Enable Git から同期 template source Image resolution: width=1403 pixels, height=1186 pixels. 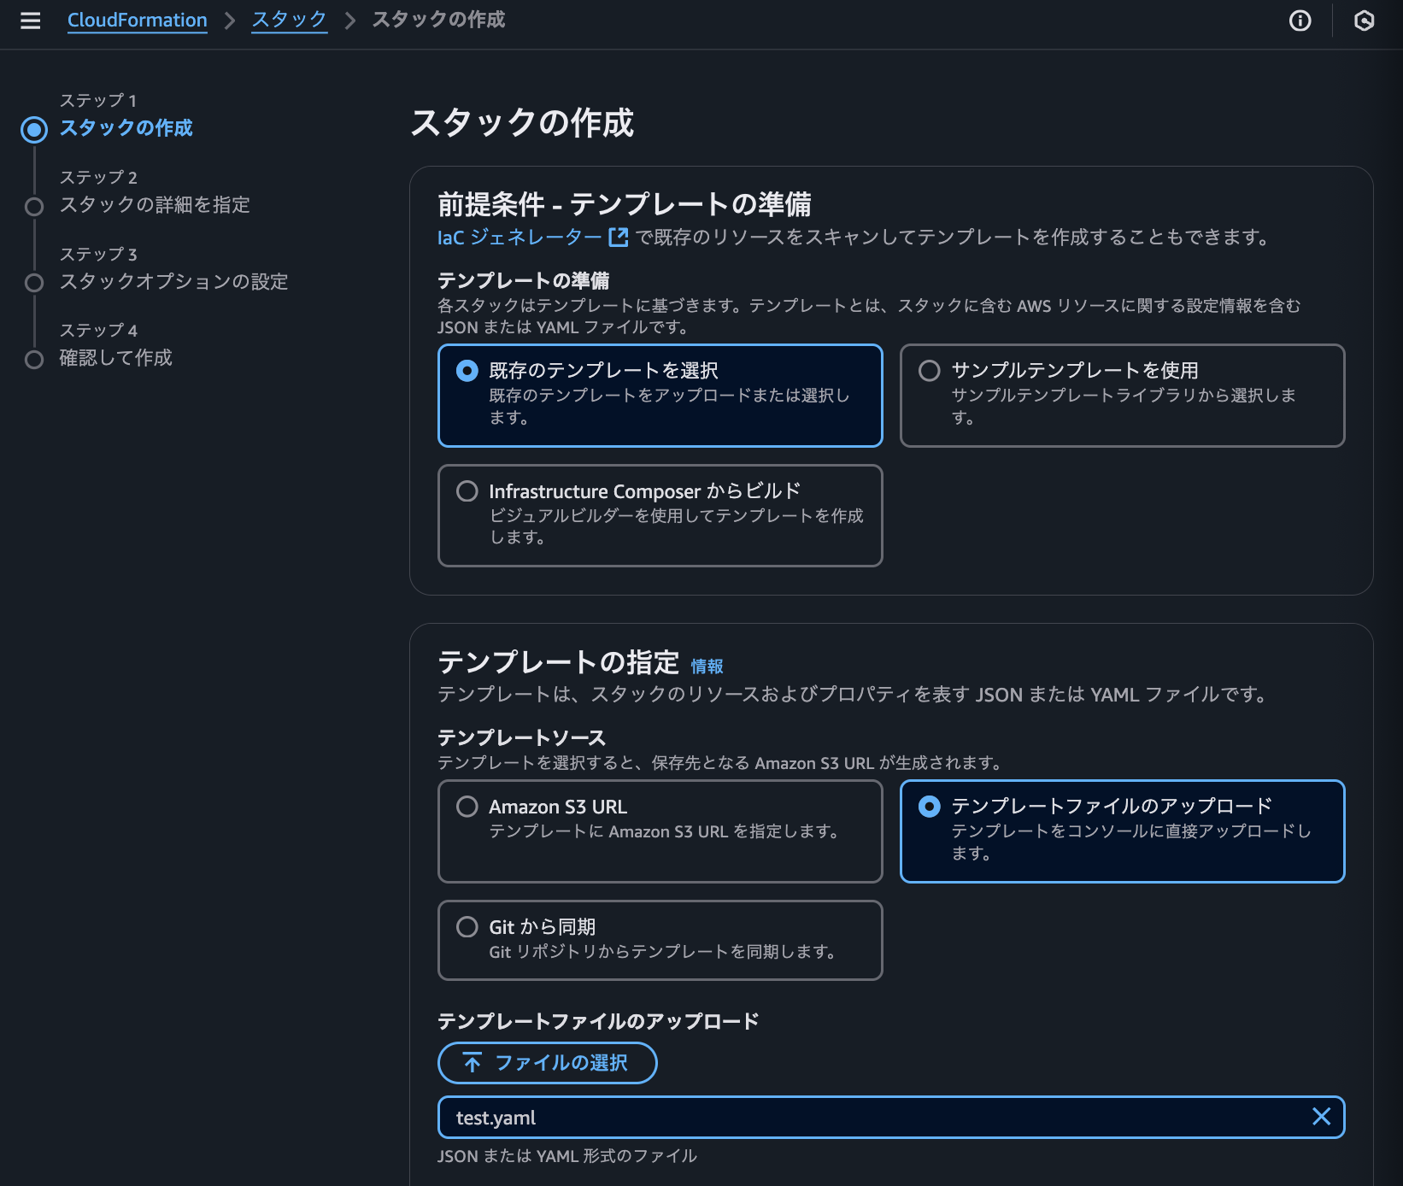[x=467, y=926]
